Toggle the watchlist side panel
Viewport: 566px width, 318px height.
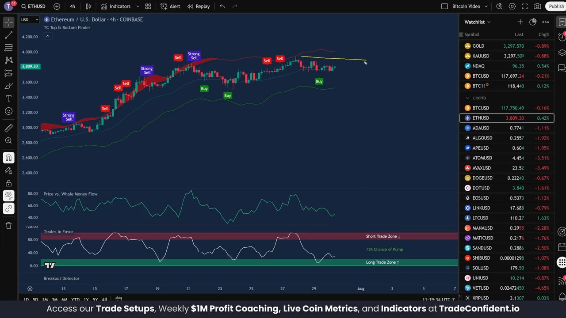tap(562, 22)
